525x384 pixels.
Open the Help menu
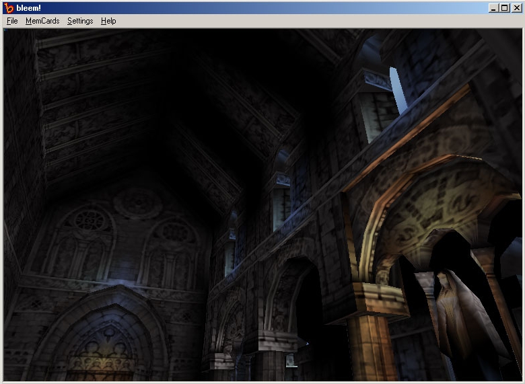[x=108, y=21]
